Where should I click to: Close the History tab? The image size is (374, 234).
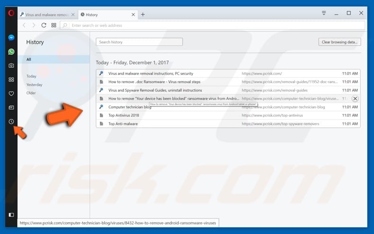click(134, 15)
